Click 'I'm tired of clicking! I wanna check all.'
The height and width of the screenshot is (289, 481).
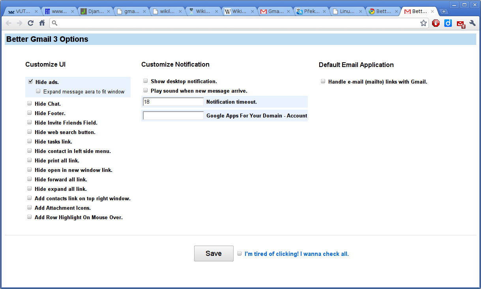(297, 254)
